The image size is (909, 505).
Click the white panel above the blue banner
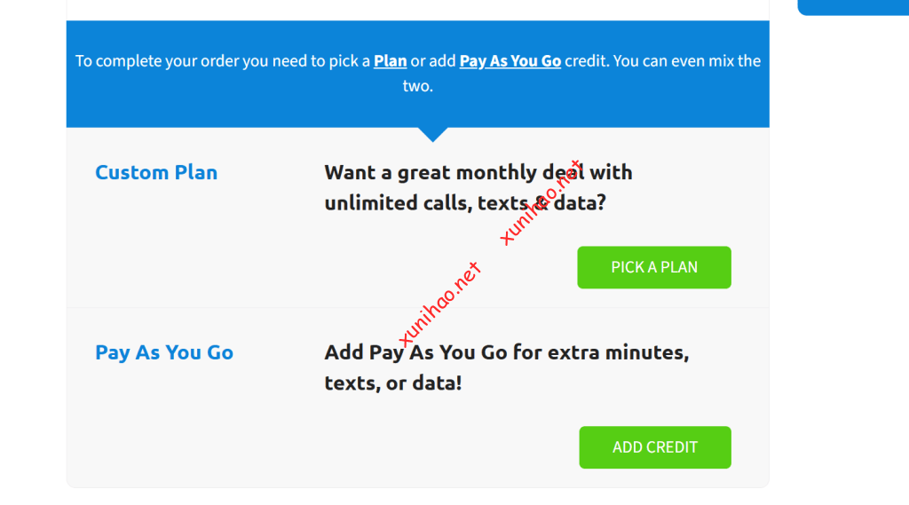pos(417,10)
